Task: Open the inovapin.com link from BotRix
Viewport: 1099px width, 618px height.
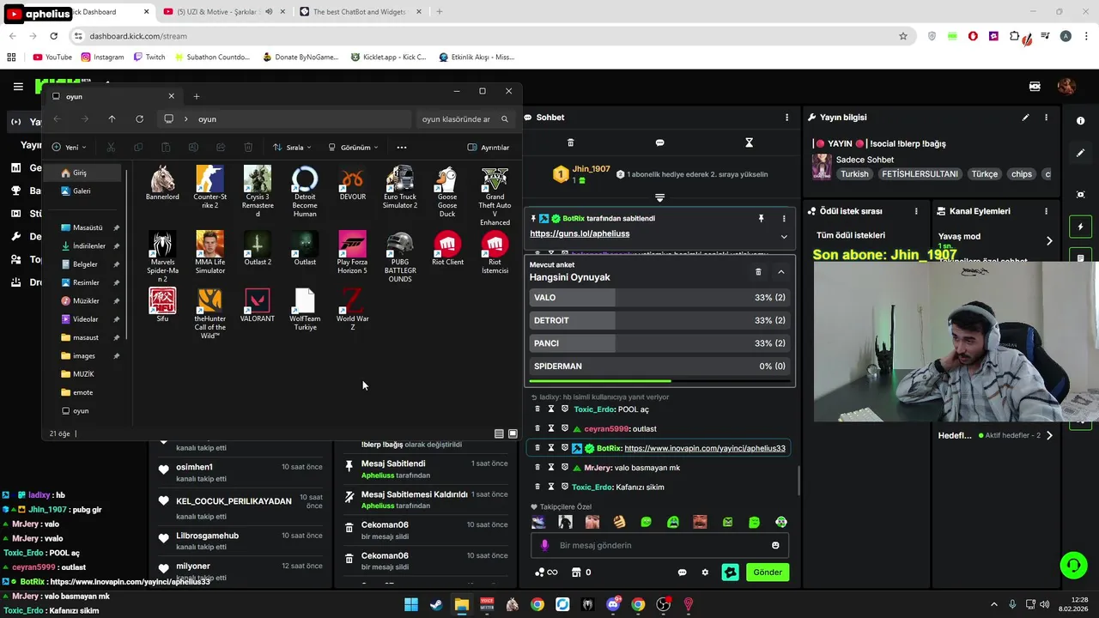Action: click(x=704, y=448)
